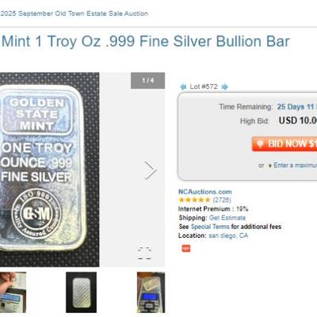Click the five-star seller rating
The width and height of the screenshot is (317, 317).
tap(194, 200)
